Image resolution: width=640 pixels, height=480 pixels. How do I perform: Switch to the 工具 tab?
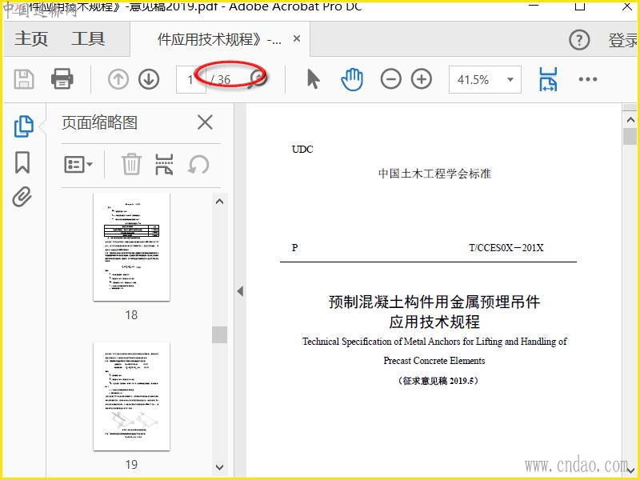[88, 39]
